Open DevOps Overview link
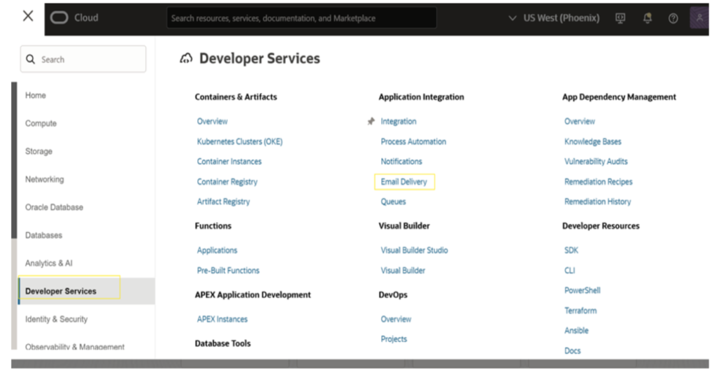 coord(396,320)
